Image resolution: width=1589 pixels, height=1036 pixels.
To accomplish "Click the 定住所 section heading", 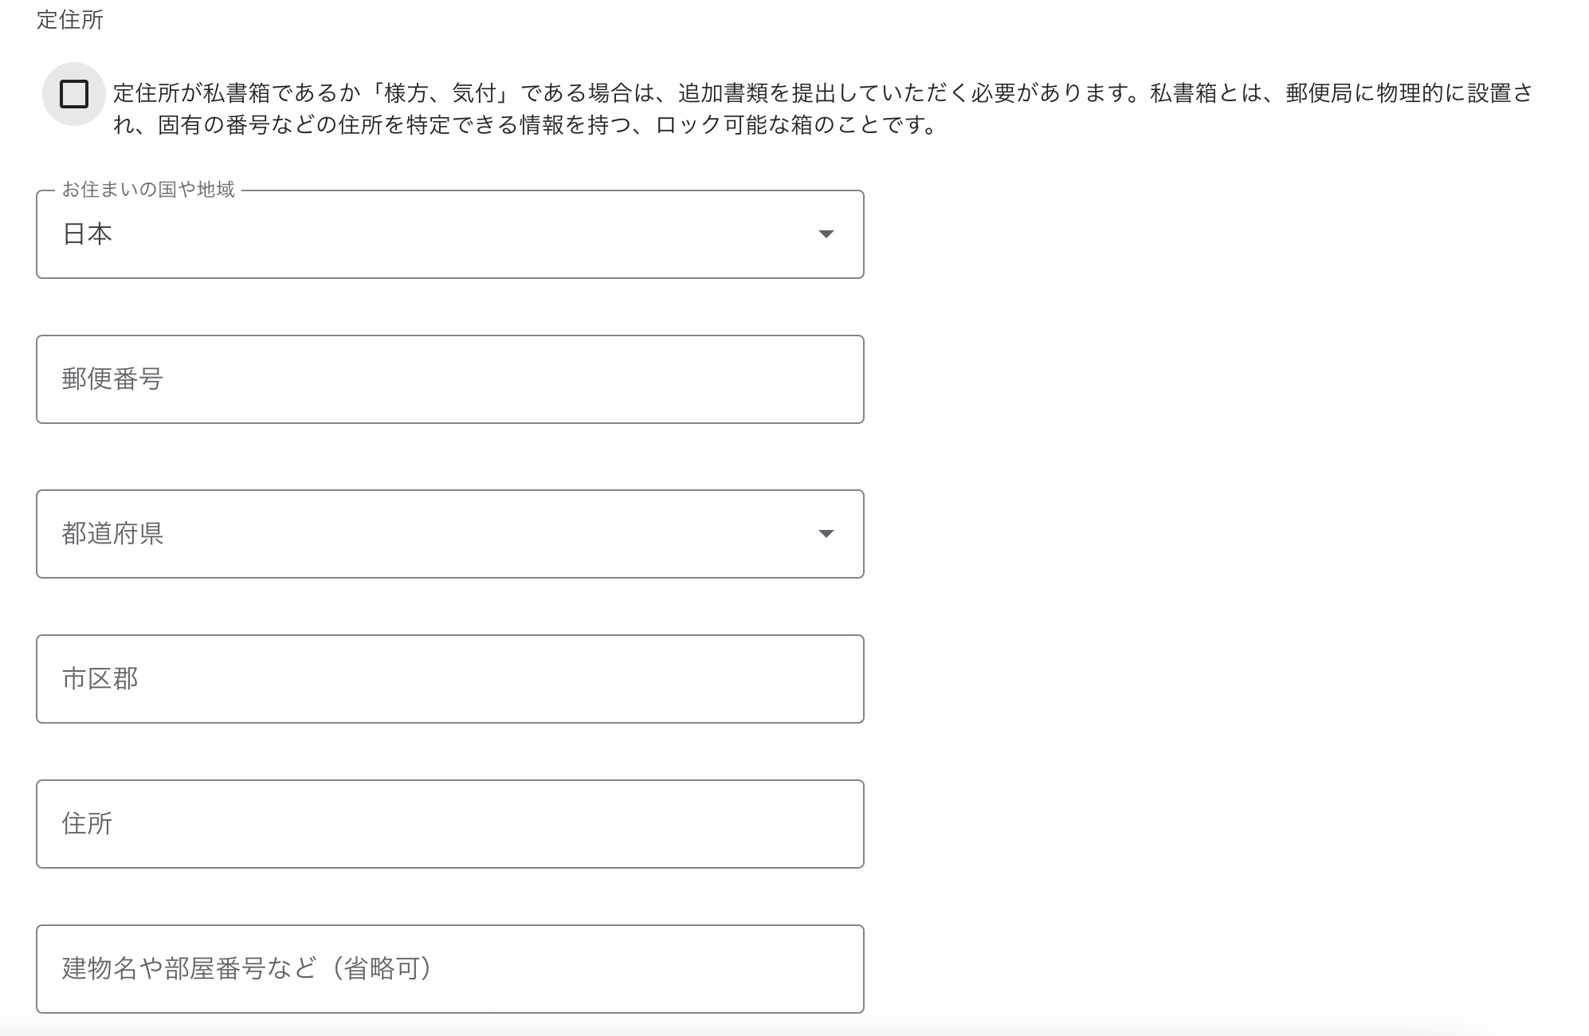I will (x=70, y=20).
